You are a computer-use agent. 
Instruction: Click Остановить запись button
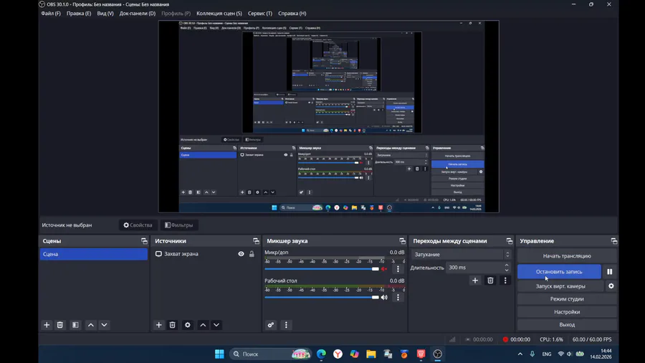pos(559,272)
